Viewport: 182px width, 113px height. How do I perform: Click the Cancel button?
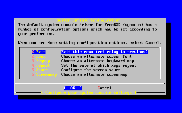(x=104, y=88)
